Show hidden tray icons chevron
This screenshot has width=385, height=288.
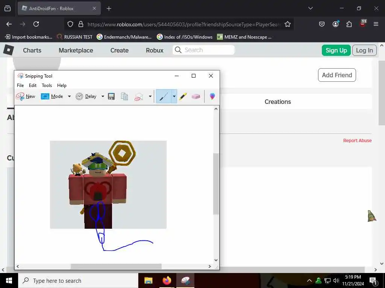pos(309,280)
